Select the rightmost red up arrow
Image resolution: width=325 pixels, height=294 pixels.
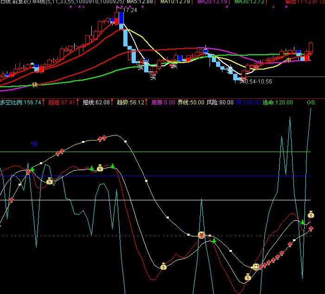pos(311,228)
